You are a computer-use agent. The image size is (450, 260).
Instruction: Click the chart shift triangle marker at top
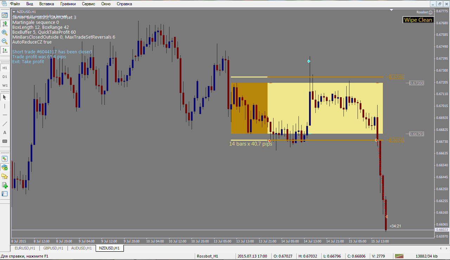tap(392, 10)
